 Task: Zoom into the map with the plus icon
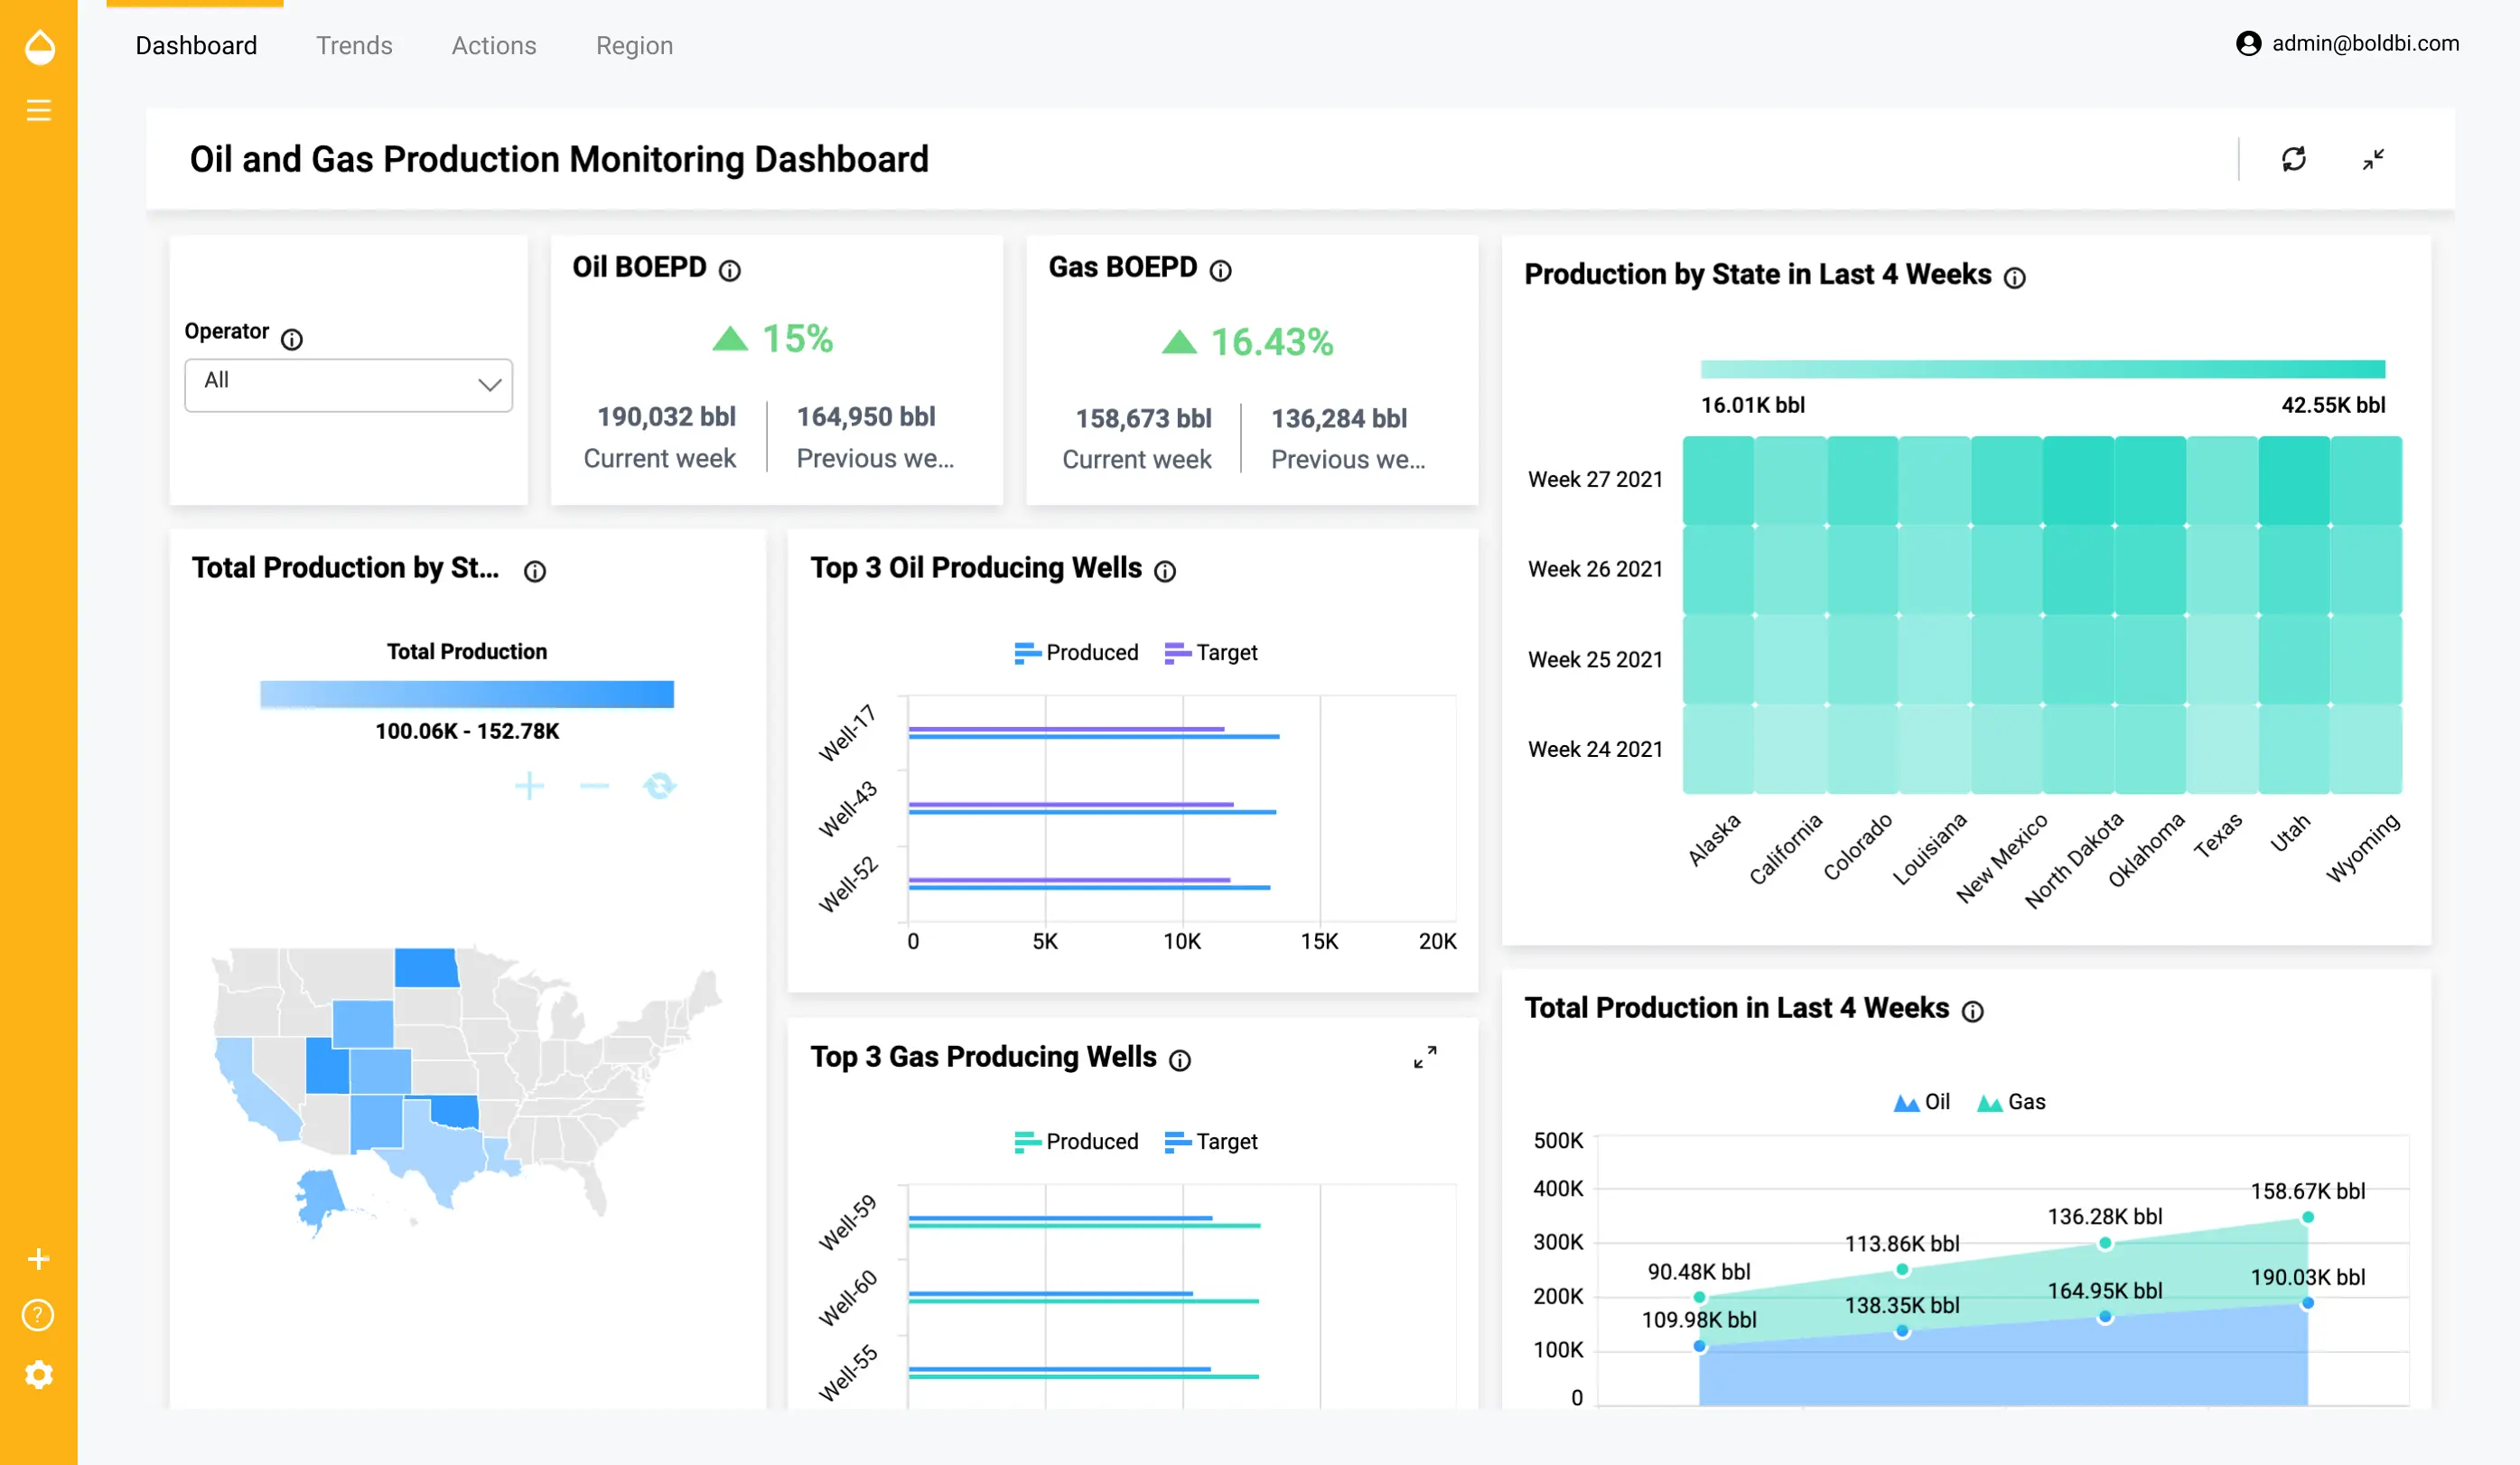529,786
